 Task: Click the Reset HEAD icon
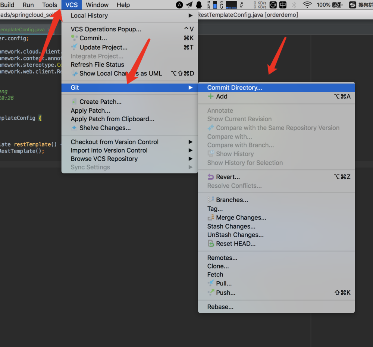[211, 244]
